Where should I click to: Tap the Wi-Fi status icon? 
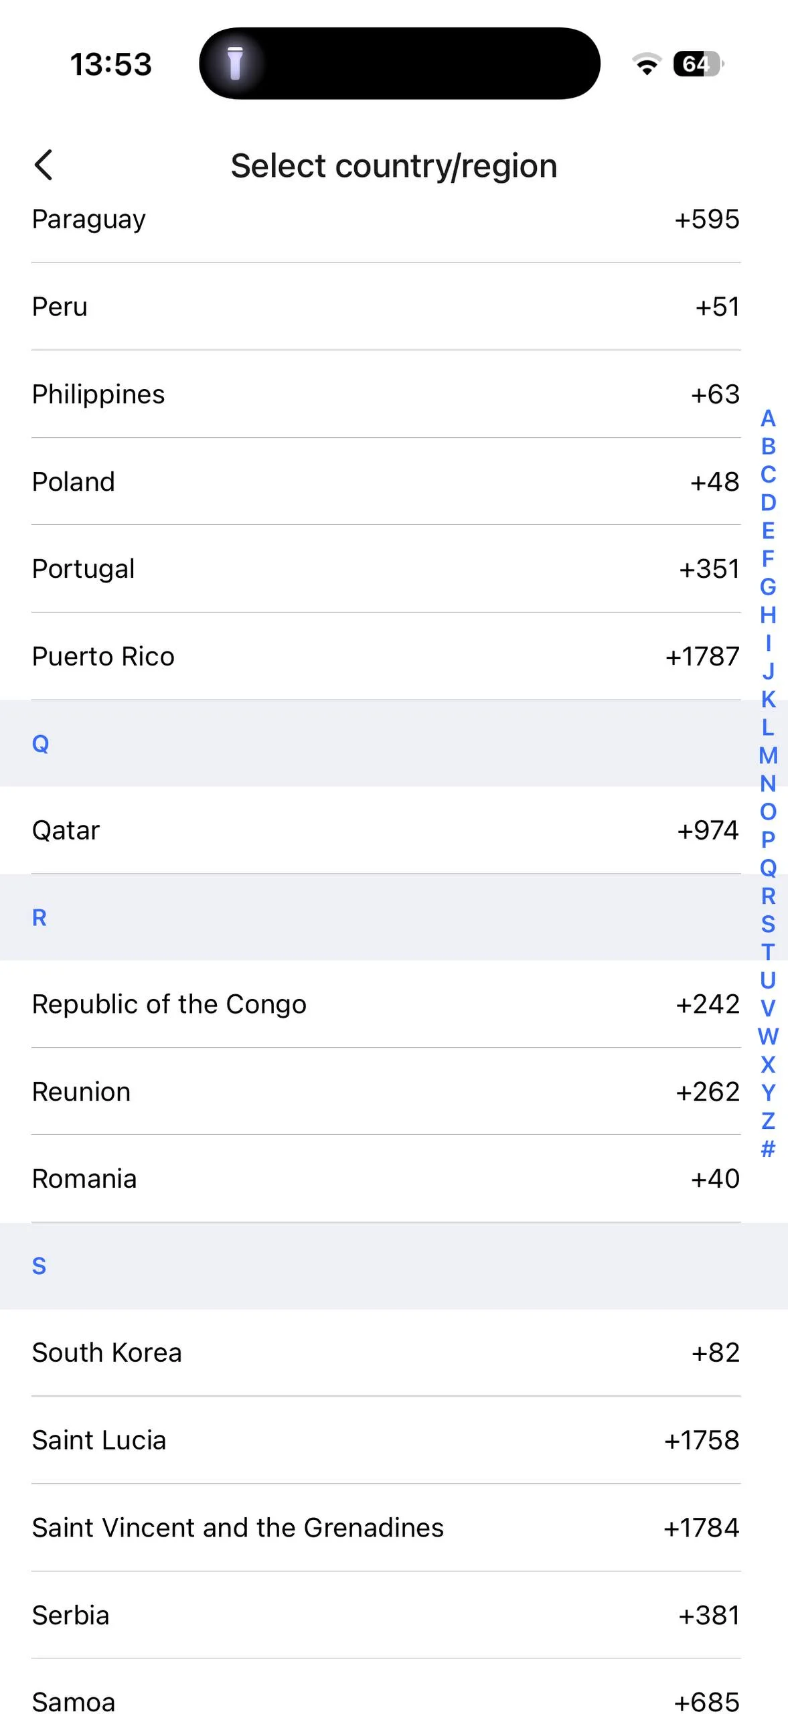pos(646,64)
